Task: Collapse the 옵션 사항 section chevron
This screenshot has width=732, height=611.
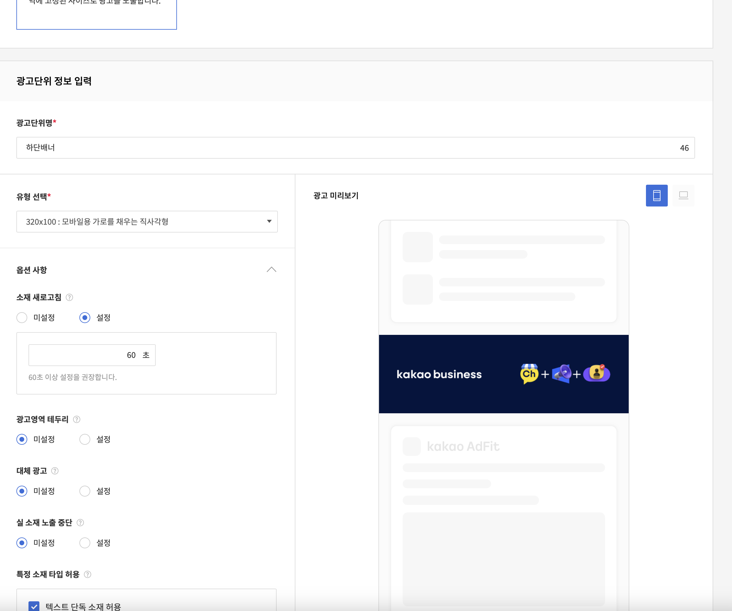Action: pyautogui.click(x=271, y=269)
